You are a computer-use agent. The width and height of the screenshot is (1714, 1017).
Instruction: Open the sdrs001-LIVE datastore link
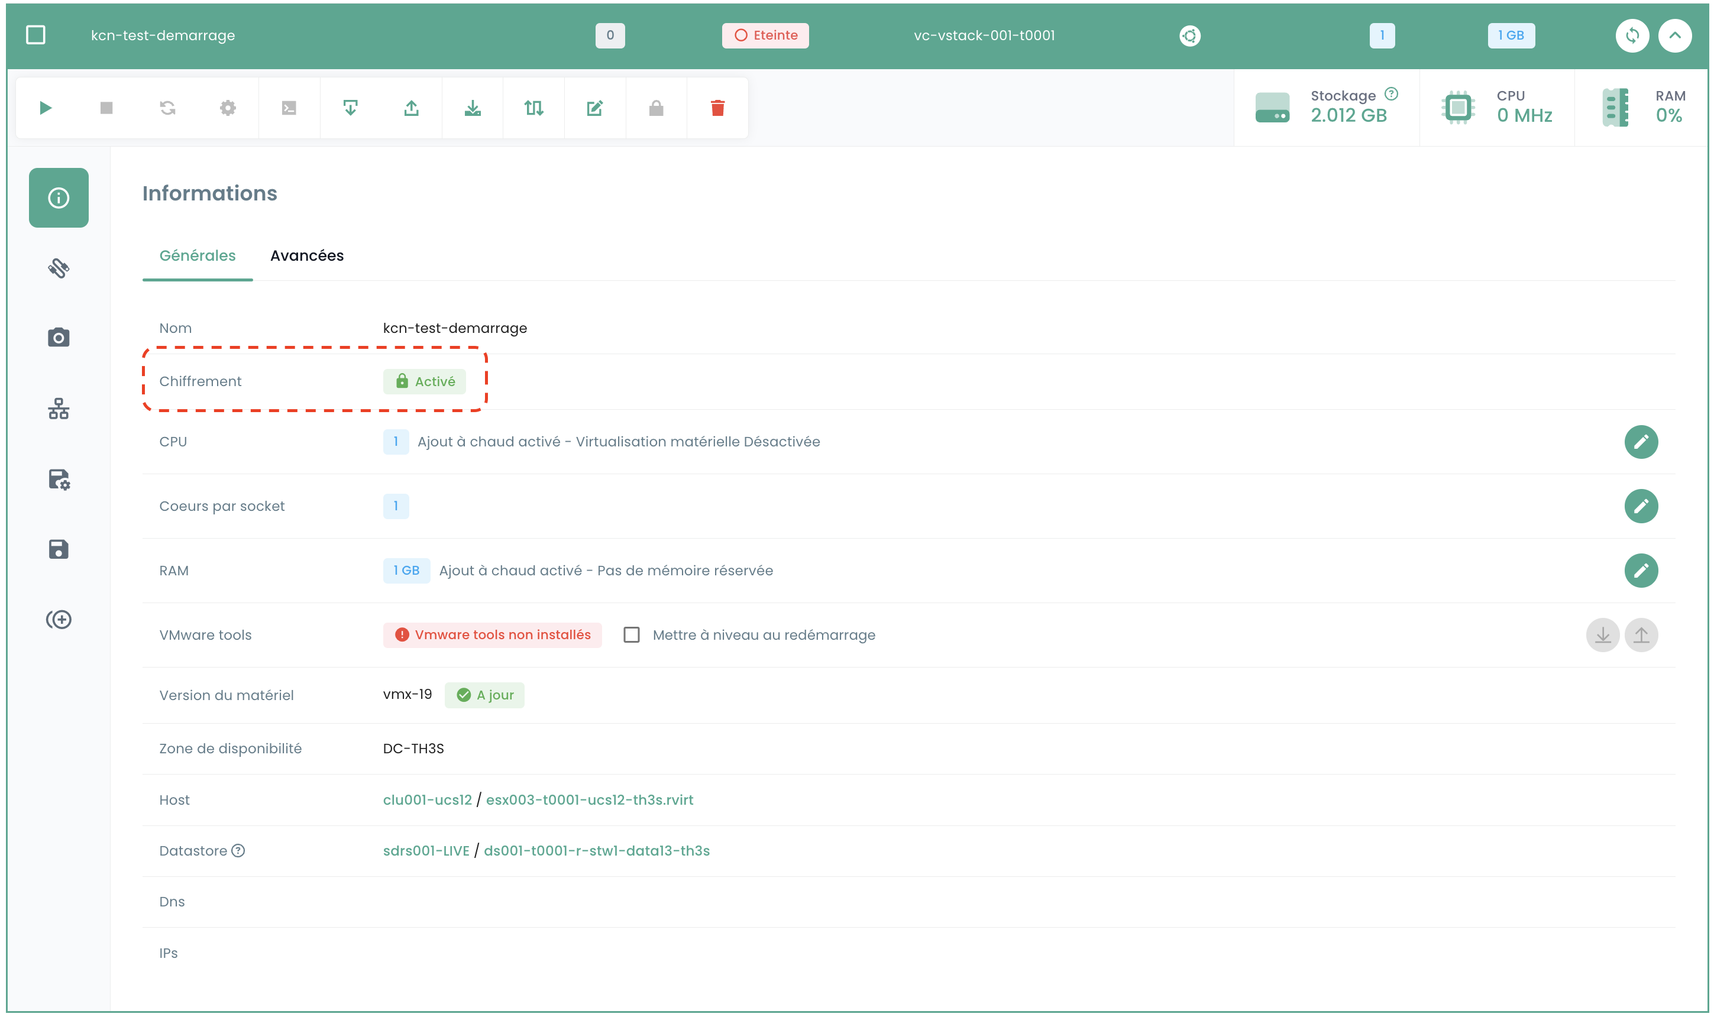point(426,850)
